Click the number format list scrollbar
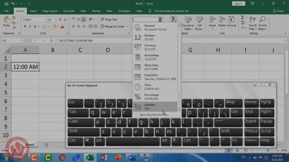 [x=179, y=60]
